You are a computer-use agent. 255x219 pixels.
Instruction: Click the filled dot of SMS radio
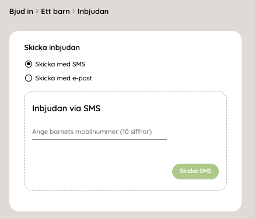pos(29,64)
